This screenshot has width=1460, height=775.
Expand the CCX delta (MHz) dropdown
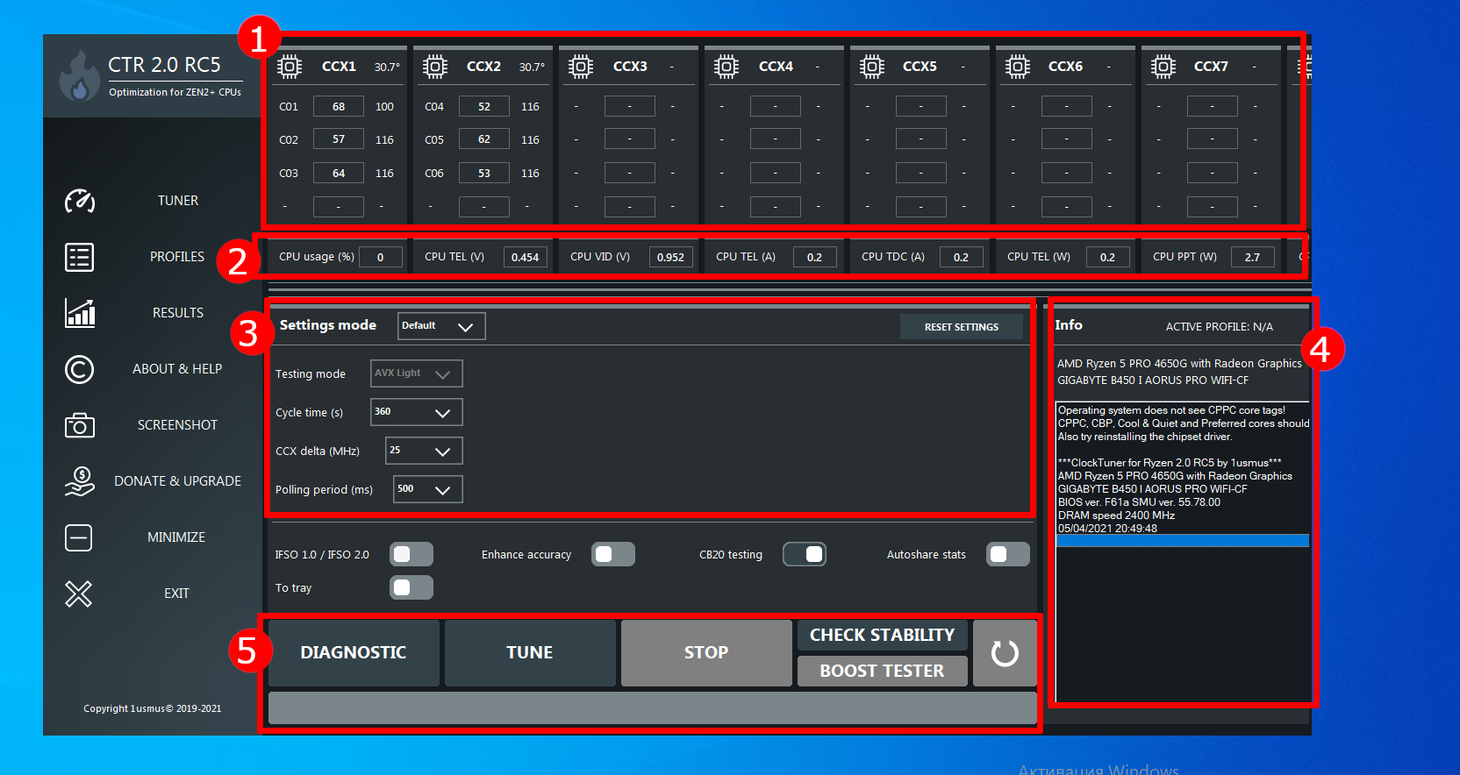(x=424, y=451)
